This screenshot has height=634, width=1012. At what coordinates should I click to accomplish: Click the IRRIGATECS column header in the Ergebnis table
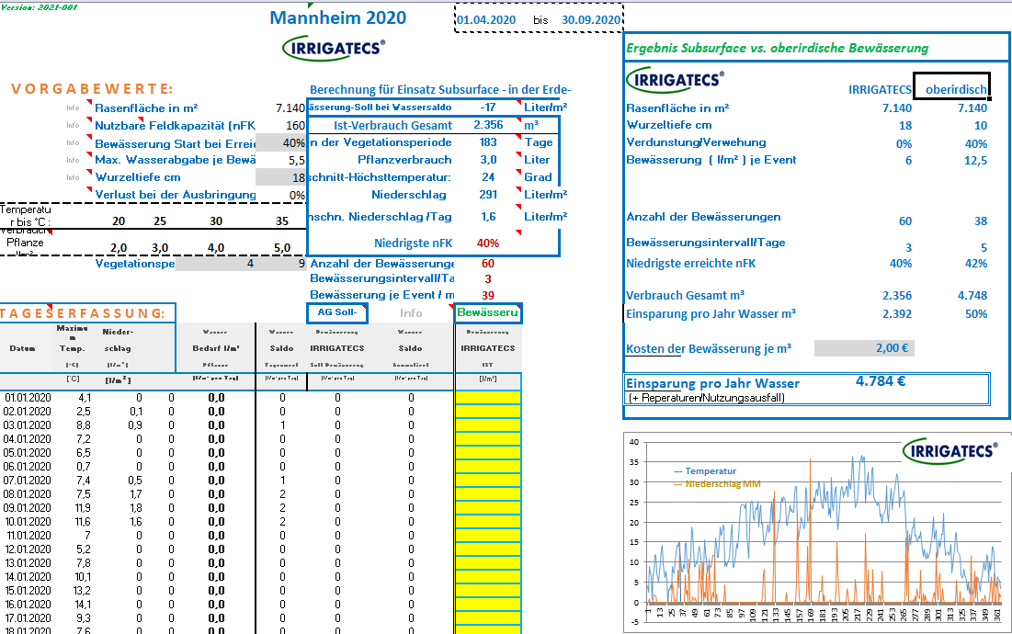(880, 90)
